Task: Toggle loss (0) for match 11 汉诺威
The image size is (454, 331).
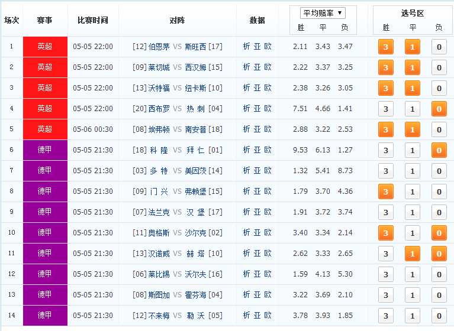Action: (x=439, y=254)
